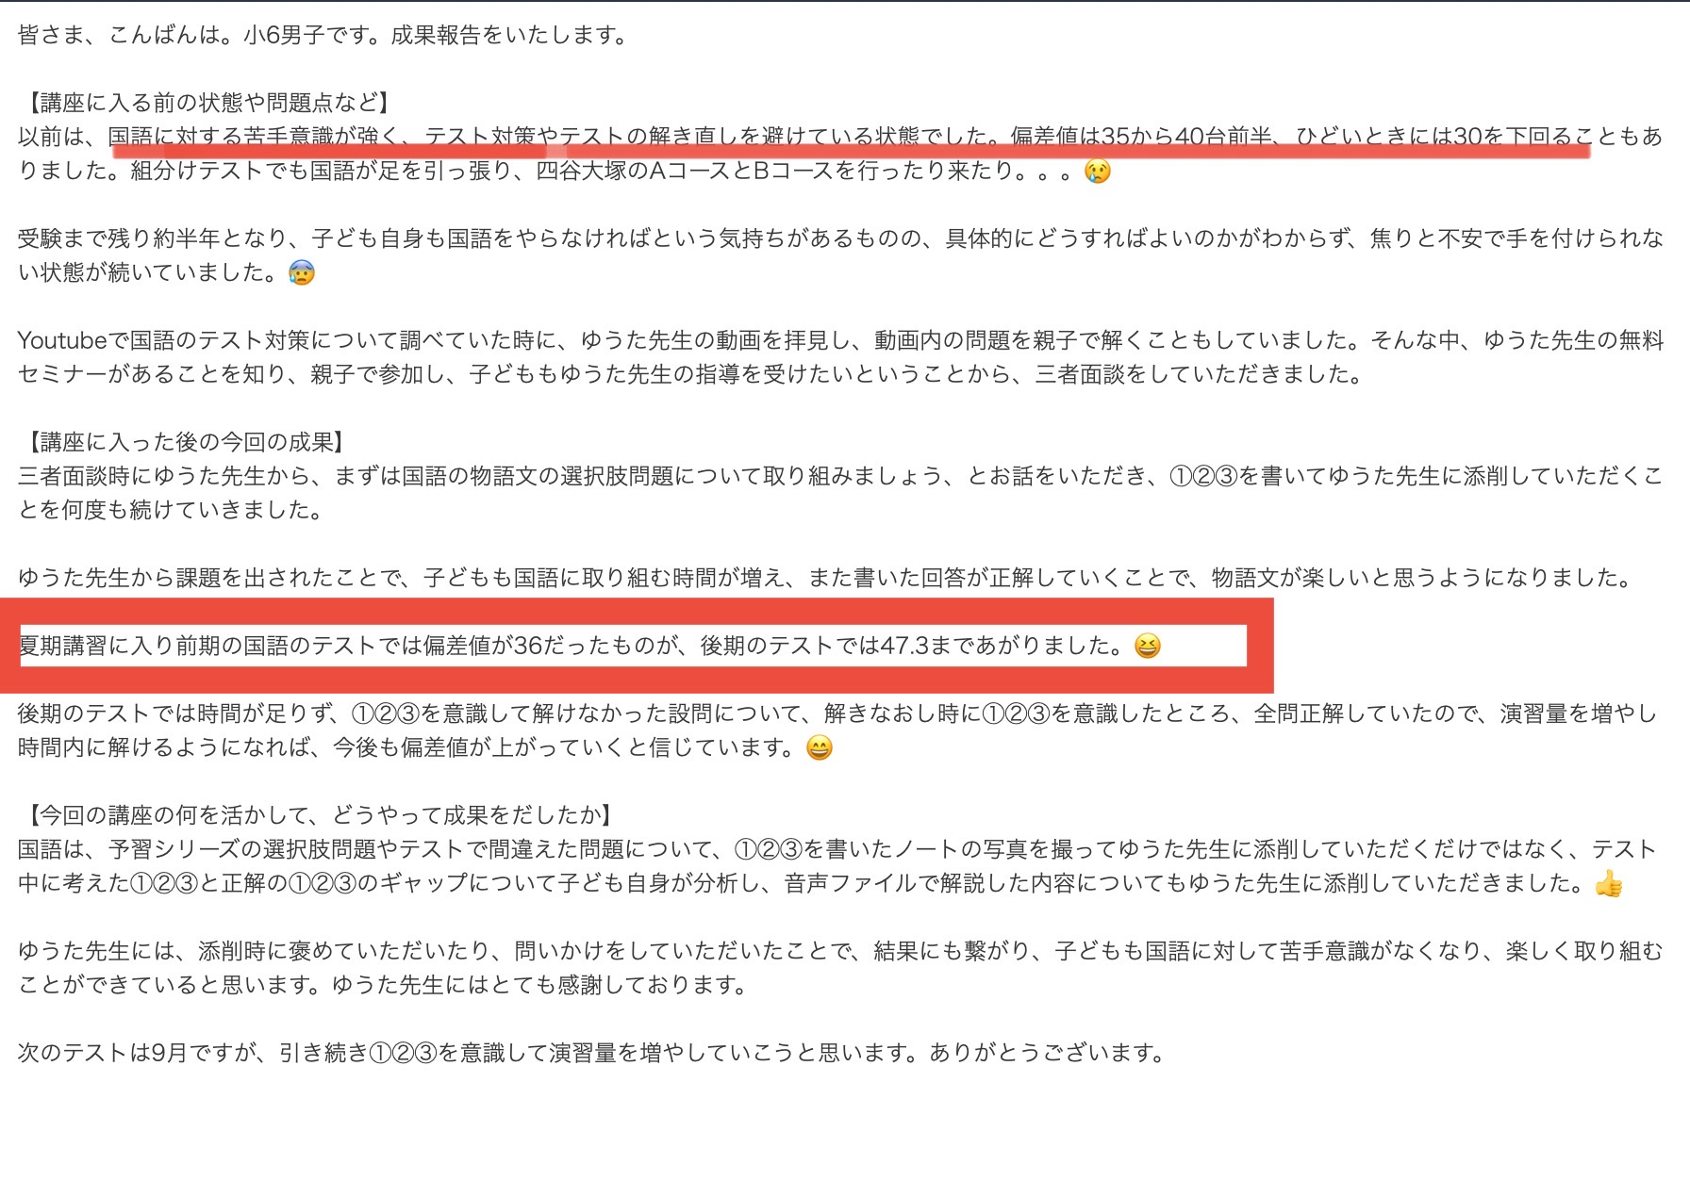Click the anxious sweating face emoji
Viewport: 1690px width, 1197px height.
[301, 272]
